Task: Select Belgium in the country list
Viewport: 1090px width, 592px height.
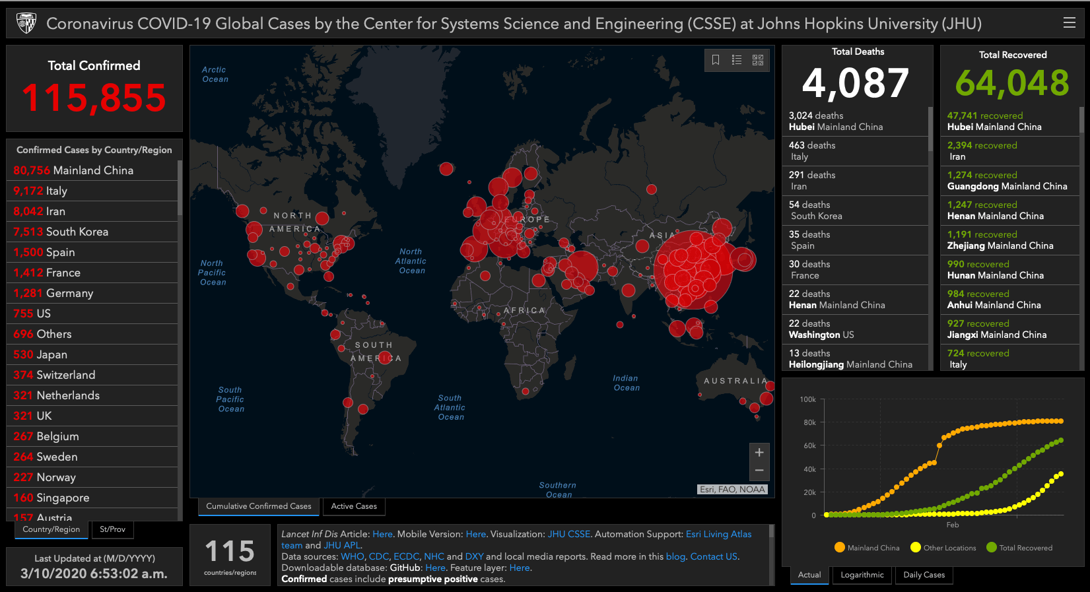Action: pos(92,436)
